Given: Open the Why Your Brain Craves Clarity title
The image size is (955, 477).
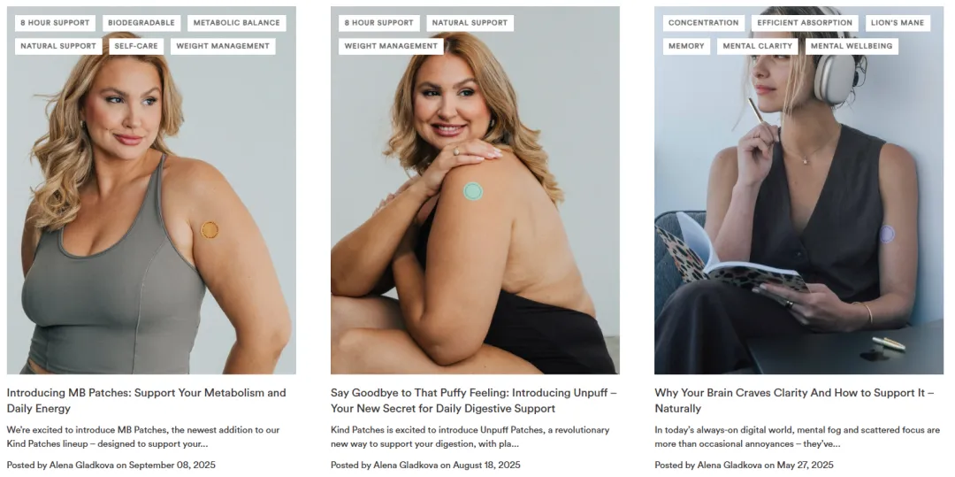Looking at the screenshot, I should [794, 400].
